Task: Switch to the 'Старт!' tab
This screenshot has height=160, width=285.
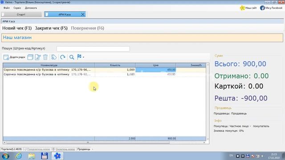Action: pyautogui.click(x=21, y=15)
